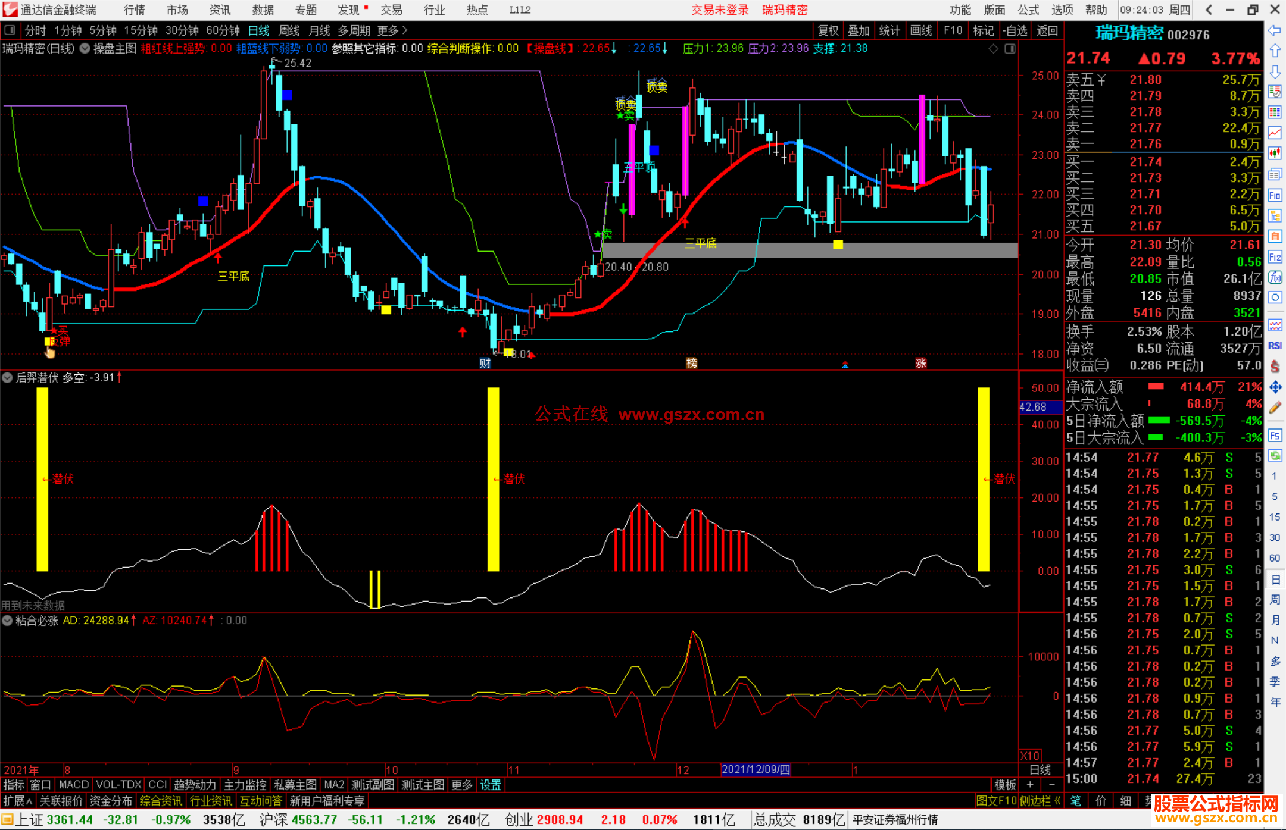The width and height of the screenshot is (1286, 830).
Task: Click the 叠加 overlay button
Action: pyautogui.click(x=859, y=30)
